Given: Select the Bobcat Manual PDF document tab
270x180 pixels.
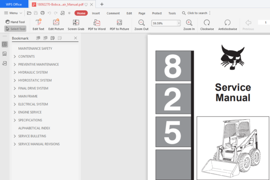Looking at the screenshot, I should 60,4.
